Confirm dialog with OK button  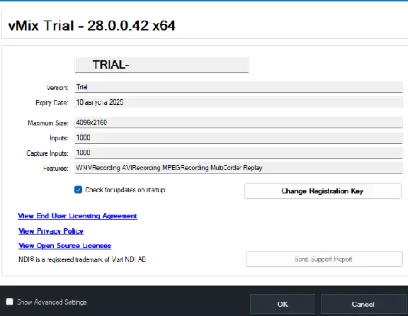click(x=283, y=304)
